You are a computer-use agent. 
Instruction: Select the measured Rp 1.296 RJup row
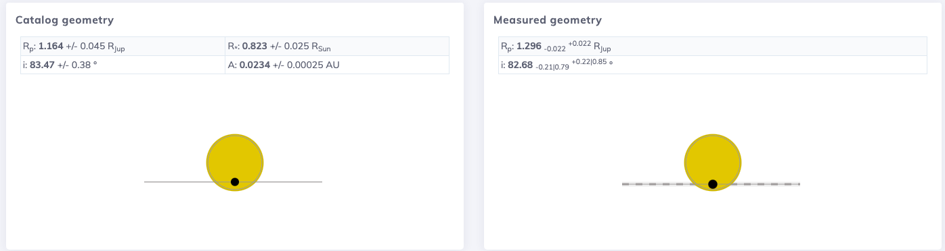712,47
